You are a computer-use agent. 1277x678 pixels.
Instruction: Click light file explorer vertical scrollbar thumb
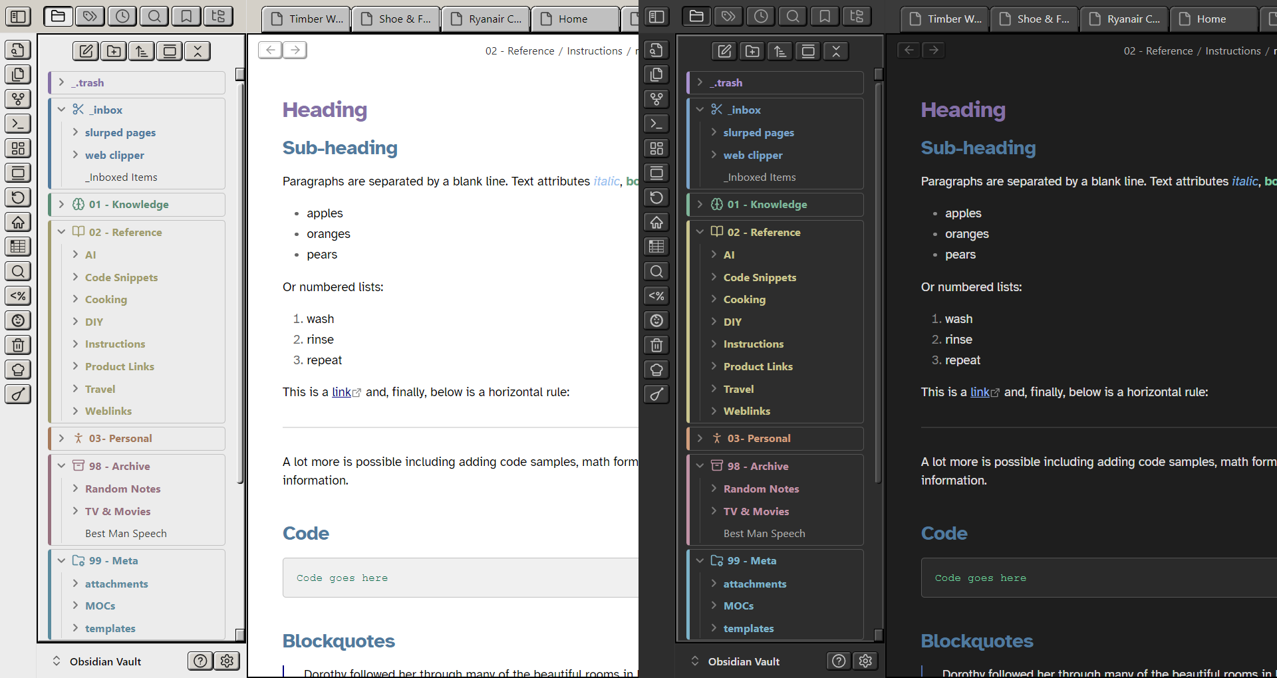[240, 282]
